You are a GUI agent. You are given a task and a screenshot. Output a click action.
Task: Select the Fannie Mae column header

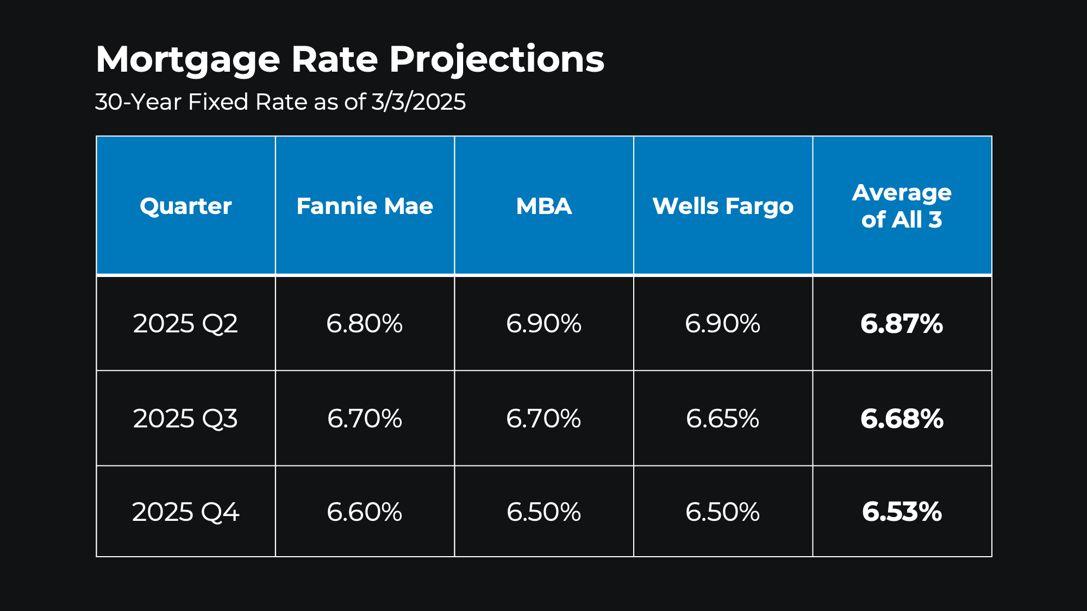[x=365, y=206]
